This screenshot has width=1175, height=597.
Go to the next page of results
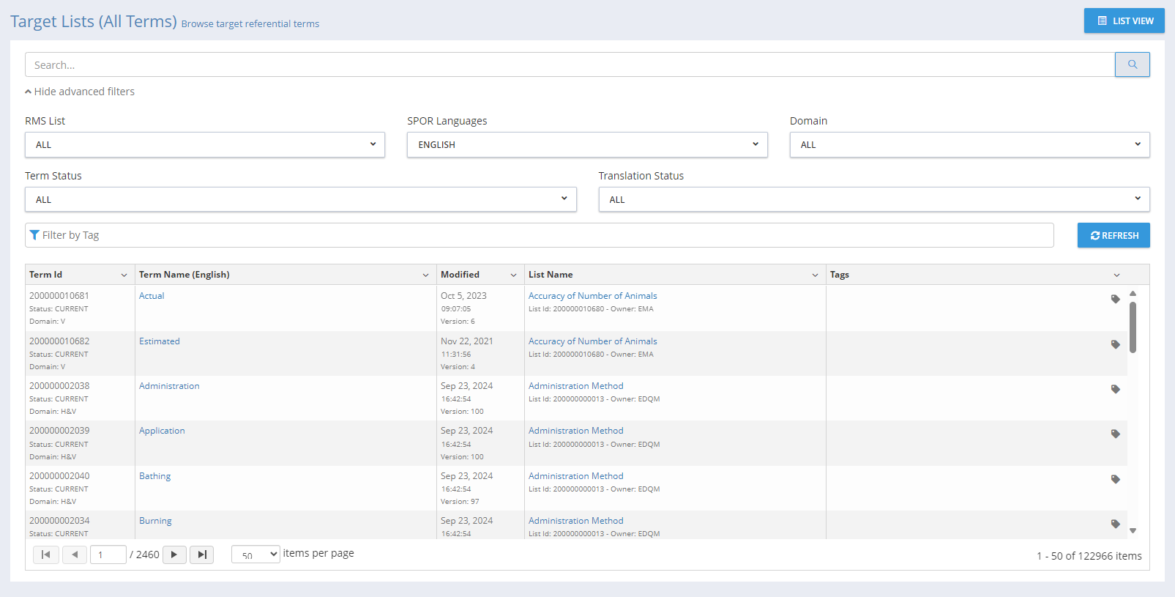pos(174,555)
